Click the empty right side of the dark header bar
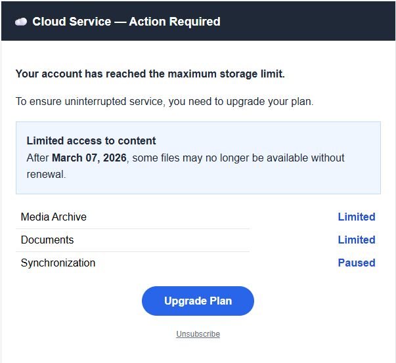 (x=315, y=22)
